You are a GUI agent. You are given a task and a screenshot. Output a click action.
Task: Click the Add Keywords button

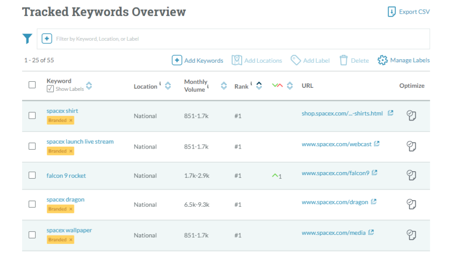[198, 60]
